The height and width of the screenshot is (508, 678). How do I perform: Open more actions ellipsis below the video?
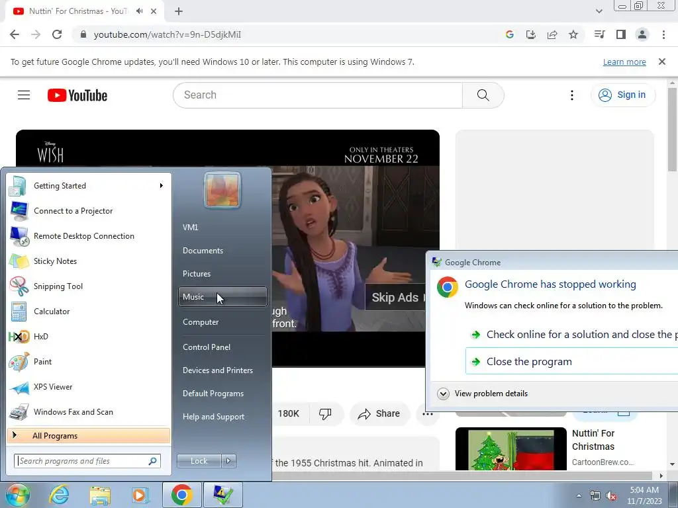point(427,414)
